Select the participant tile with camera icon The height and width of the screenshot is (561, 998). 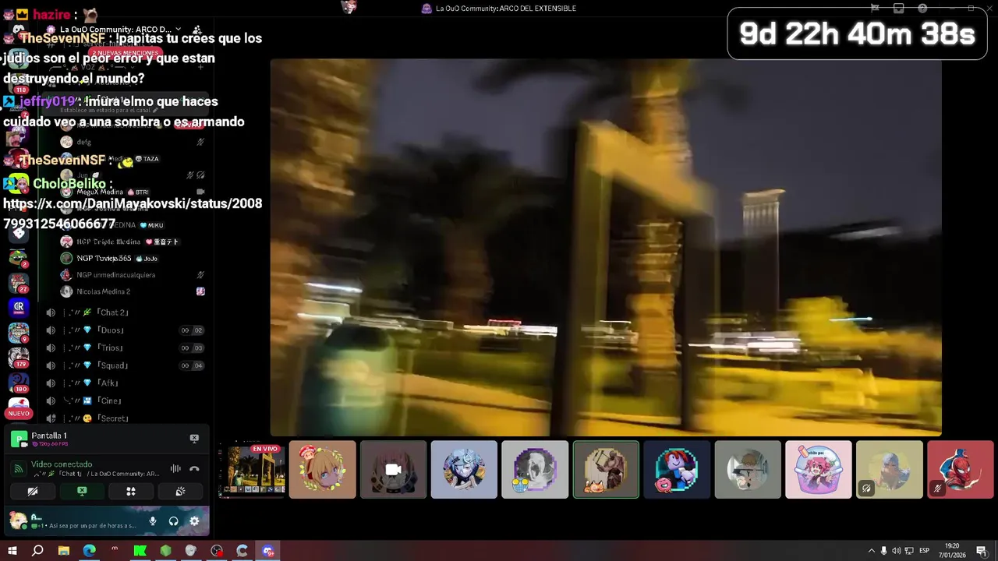point(393,470)
